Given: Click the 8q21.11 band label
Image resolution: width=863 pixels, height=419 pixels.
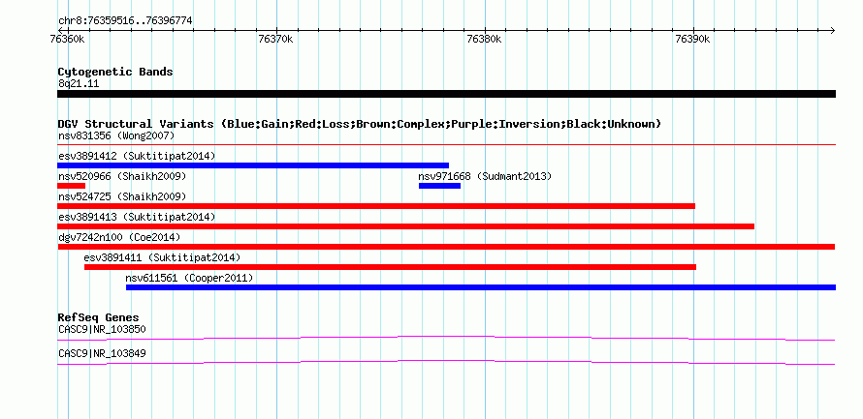Looking at the screenshot, I should coord(79,84).
